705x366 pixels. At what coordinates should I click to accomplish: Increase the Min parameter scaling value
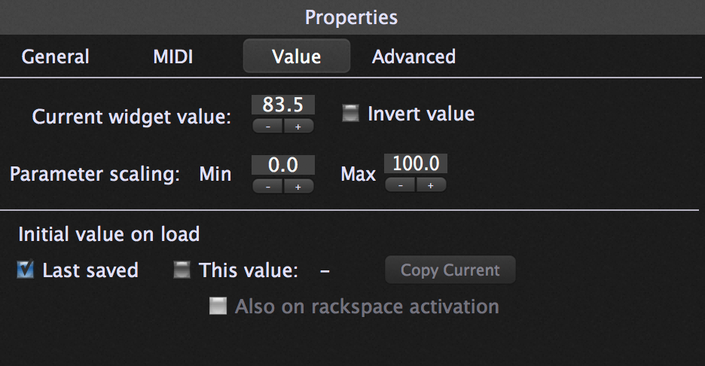298,187
